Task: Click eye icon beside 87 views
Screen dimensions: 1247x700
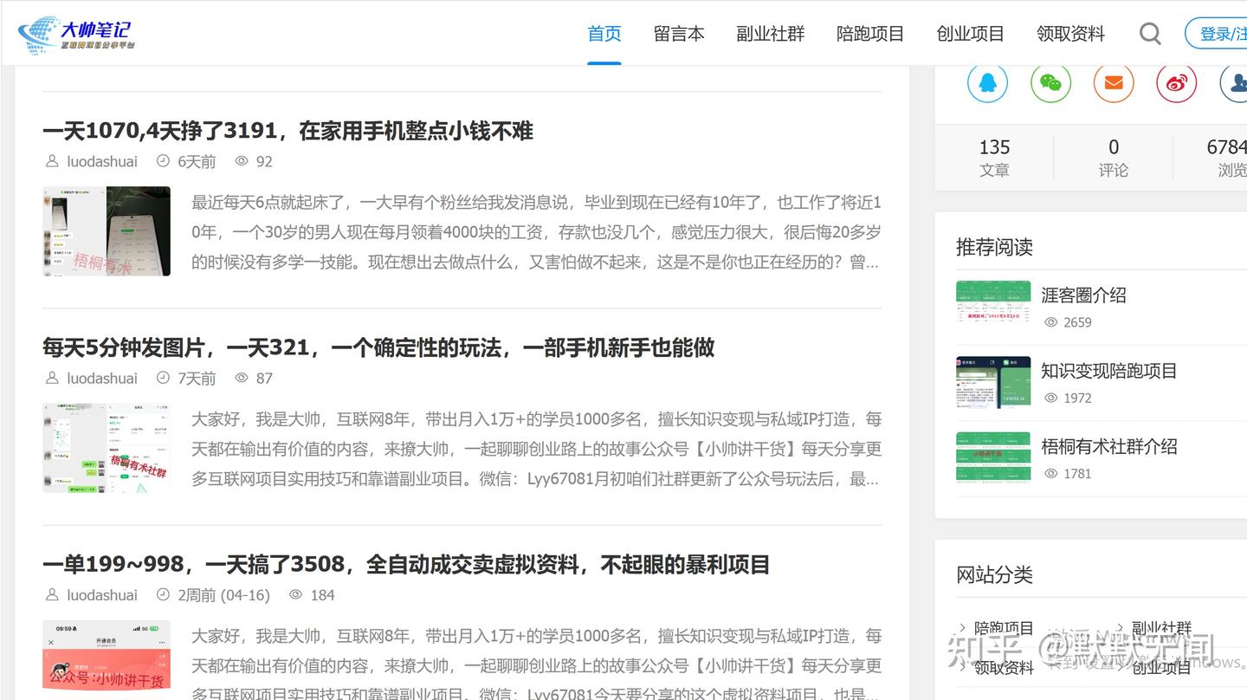Action: pos(242,378)
